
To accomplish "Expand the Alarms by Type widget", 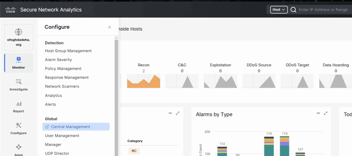I will pyautogui.click(x=326, y=113).
